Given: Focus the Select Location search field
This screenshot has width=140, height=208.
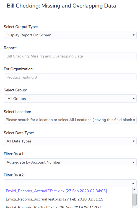Looking at the screenshot, I should coord(70,120).
